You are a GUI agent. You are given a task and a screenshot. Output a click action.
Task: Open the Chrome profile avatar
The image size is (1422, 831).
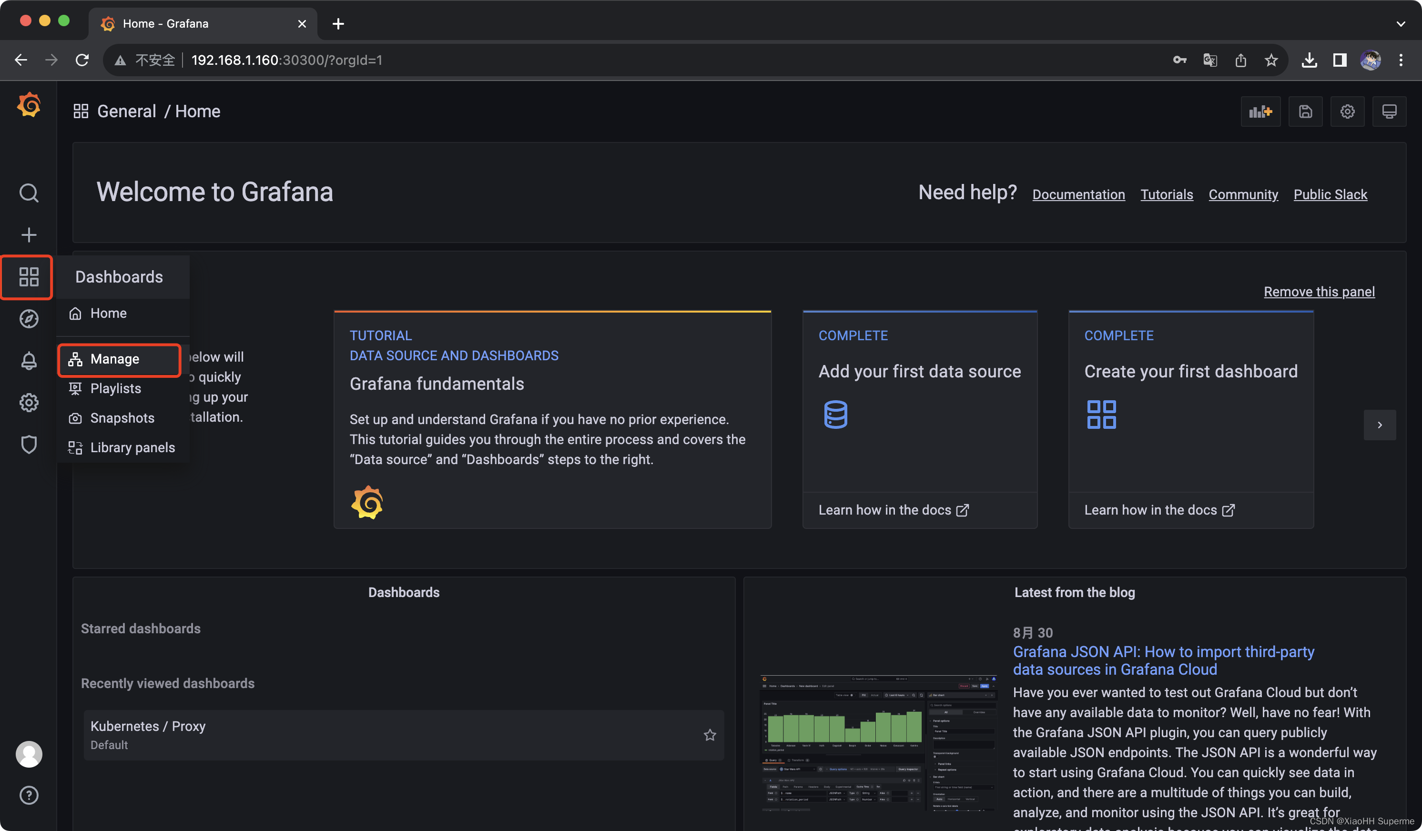pyautogui.click(x=1370, y=60)
